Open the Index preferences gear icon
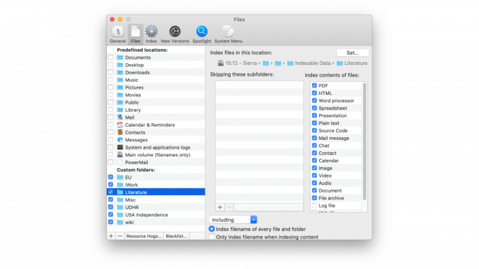The height and width of the screenshot is (269, 479). pyautogui.click(x=151, y=31)
